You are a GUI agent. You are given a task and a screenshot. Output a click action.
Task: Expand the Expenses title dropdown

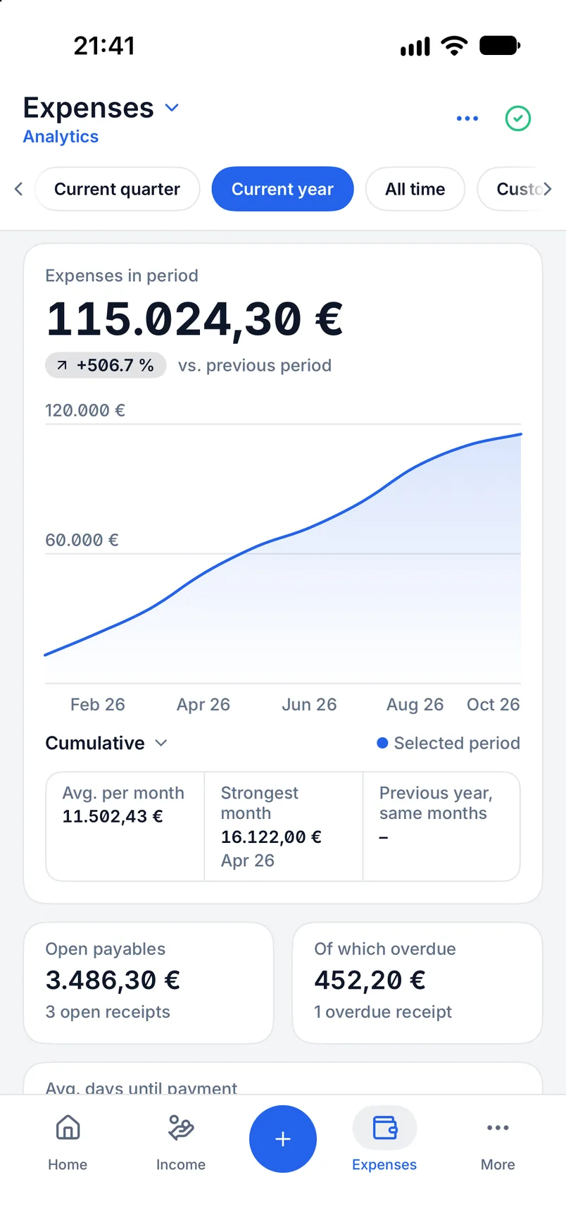click(172, 108)
